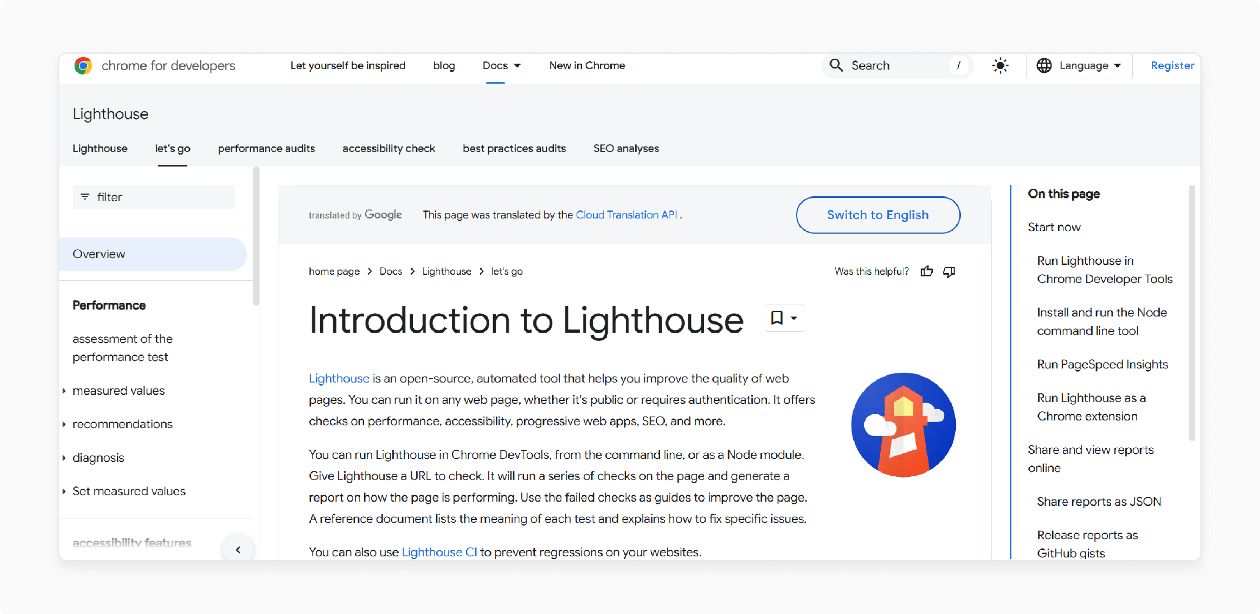1260x614 pixels.
Task: Click in the Search input field
Action: [x=898, y=65]
